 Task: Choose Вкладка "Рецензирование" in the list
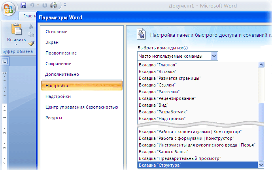(x=197, y=98)
